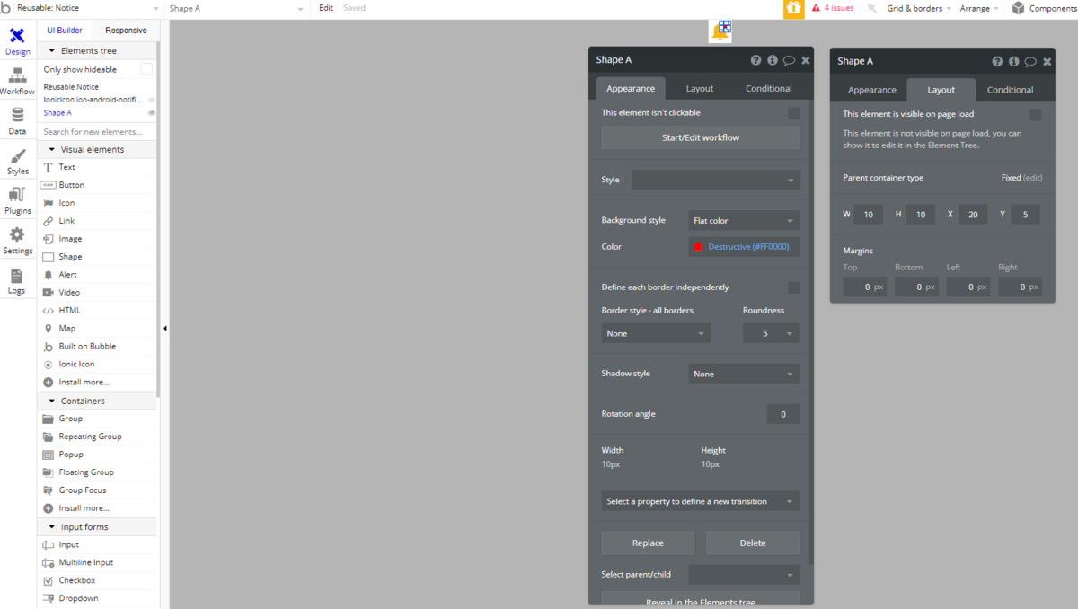Switch to the Responsive tab
The width and height of the screenshot is (1078, 609).
click(126, 31)
